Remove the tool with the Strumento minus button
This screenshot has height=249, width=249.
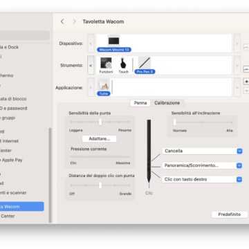pyautogui.click(x=246, y=69)
